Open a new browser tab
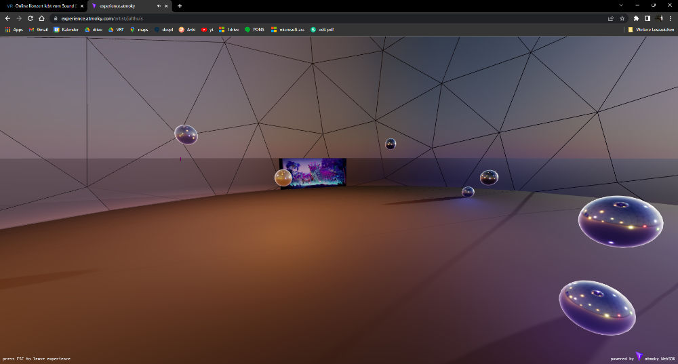678x364 pixels. click(180, 6)
